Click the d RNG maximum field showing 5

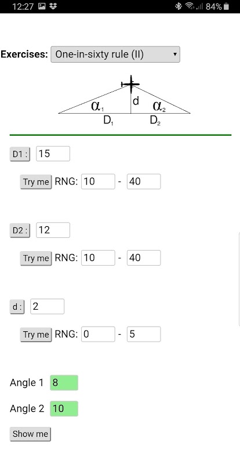pyautogui.click(x=144, y=334)
